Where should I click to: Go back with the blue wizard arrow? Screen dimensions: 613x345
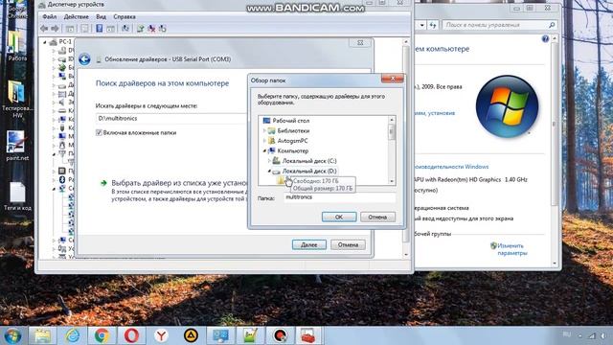84,59
